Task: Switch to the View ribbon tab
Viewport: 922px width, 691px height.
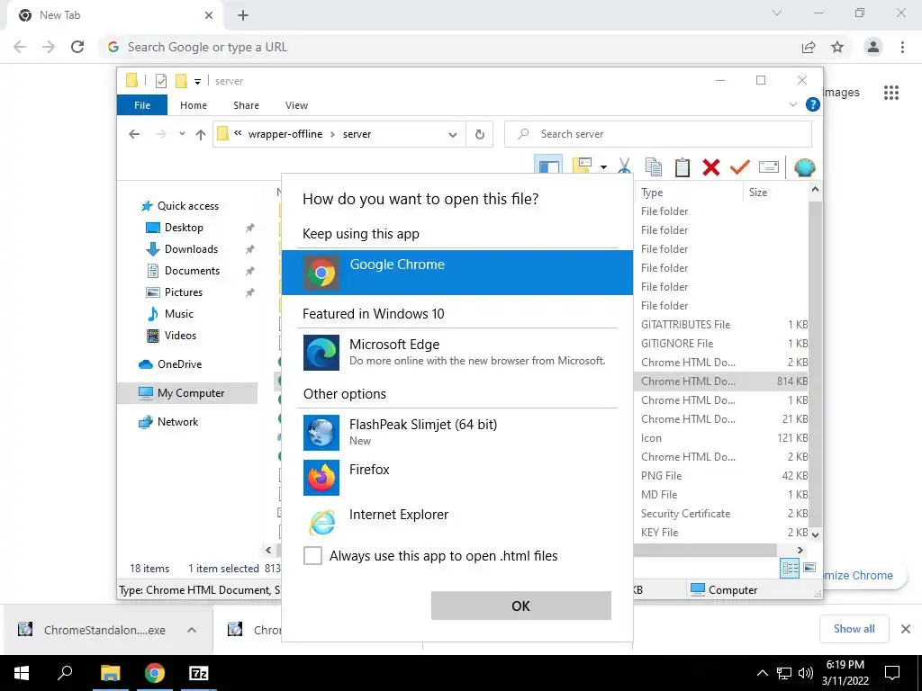Action: tap(296, 105)
